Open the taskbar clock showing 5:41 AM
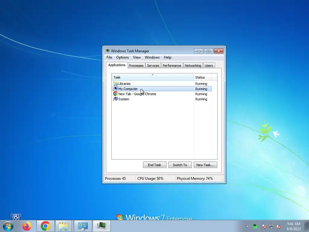 [x=294, y=226]
